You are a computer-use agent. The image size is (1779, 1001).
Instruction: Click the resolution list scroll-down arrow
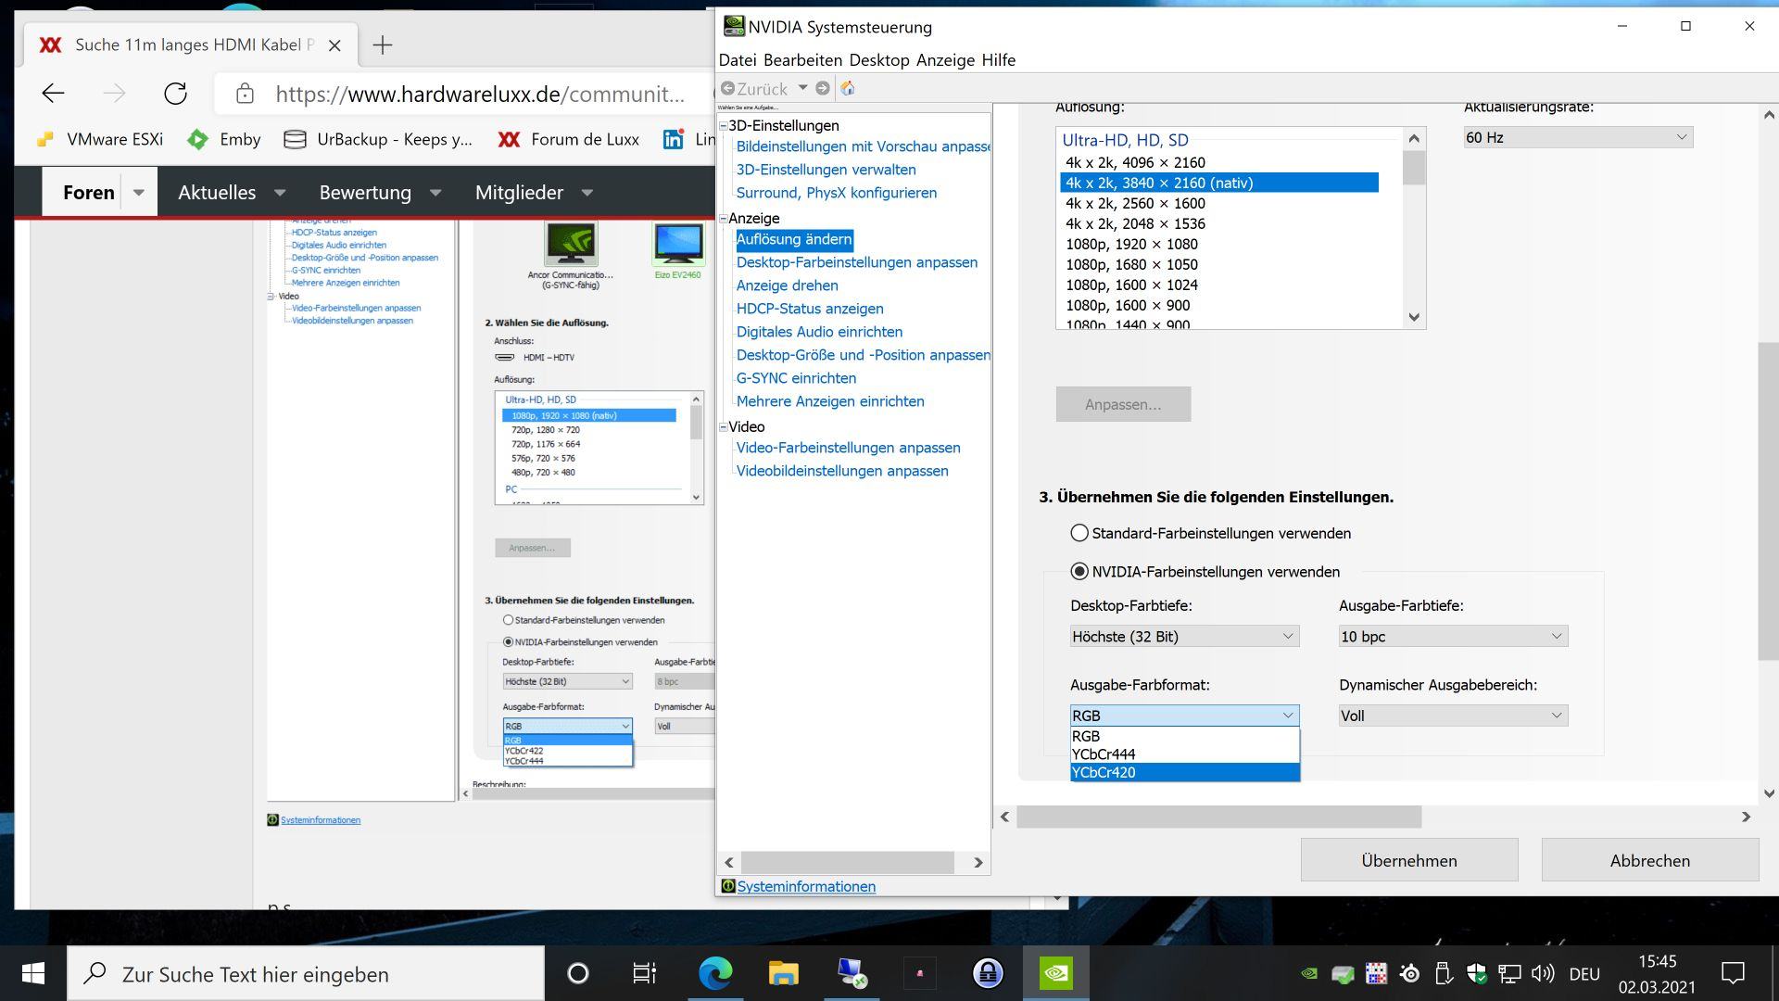pyautogui.click(x=1413, y=317)
